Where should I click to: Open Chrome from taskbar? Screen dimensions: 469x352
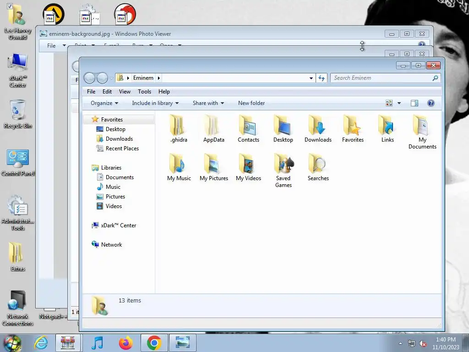point(154,343)
